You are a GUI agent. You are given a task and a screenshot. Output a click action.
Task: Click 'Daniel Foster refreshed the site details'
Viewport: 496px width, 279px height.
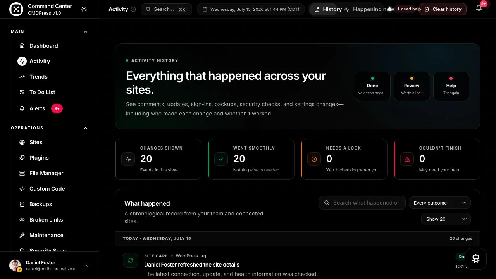[192, 265]
